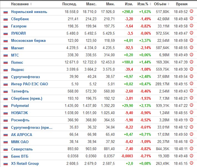Click the Russian flag next to Газпром
The width and height of the screenshot is (197, 167).
6,27
